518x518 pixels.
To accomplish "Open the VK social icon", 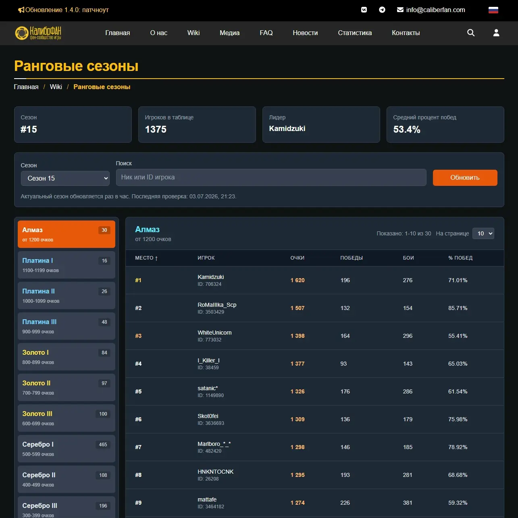I will (x=364, y=10).
